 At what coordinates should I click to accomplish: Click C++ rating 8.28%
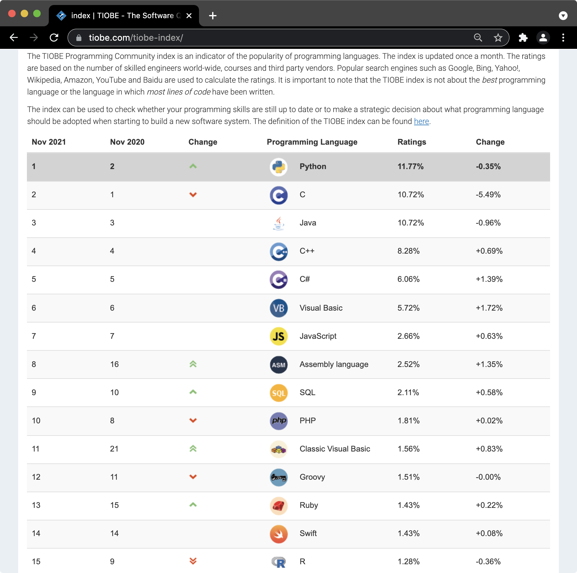coord(408,251)
